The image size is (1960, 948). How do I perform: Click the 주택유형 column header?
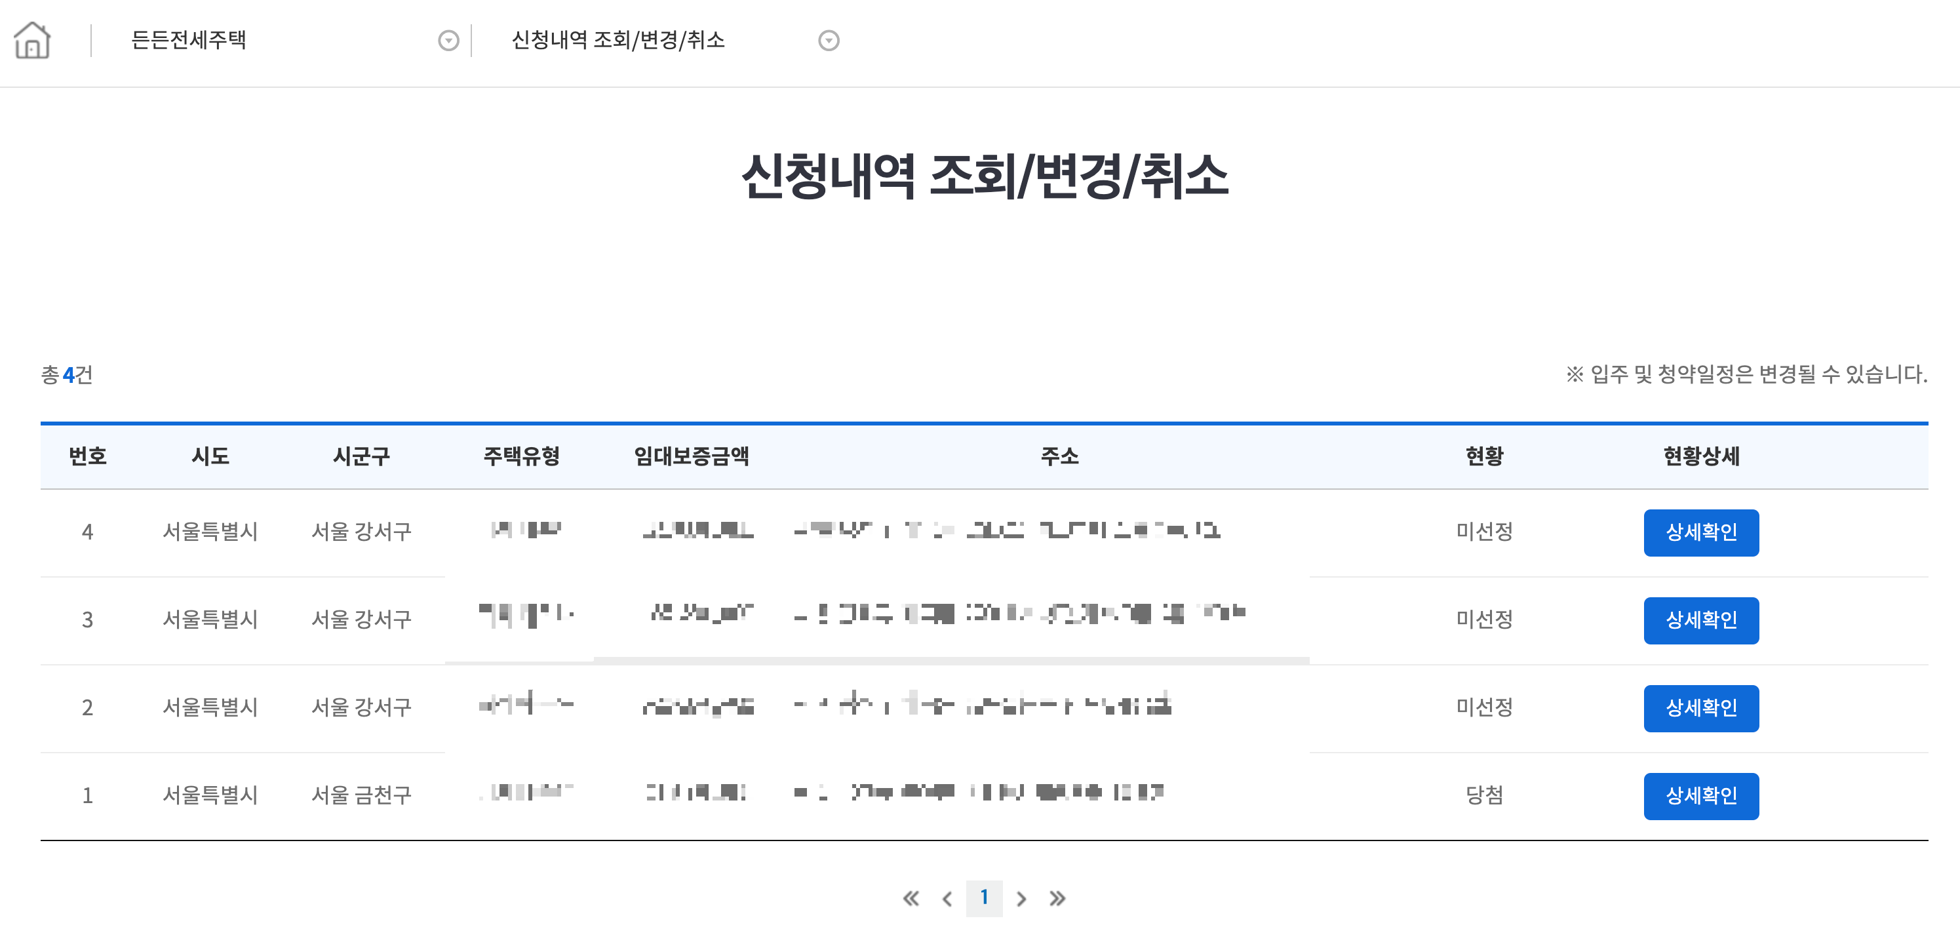coord(521,456)
